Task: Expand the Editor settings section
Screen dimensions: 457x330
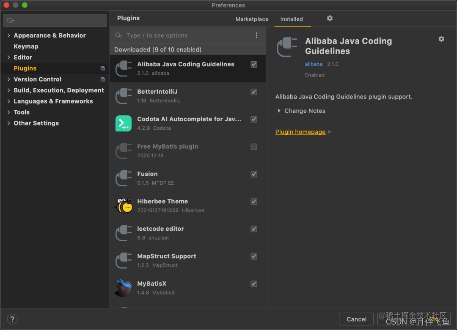Action: [x=9, y=57]
